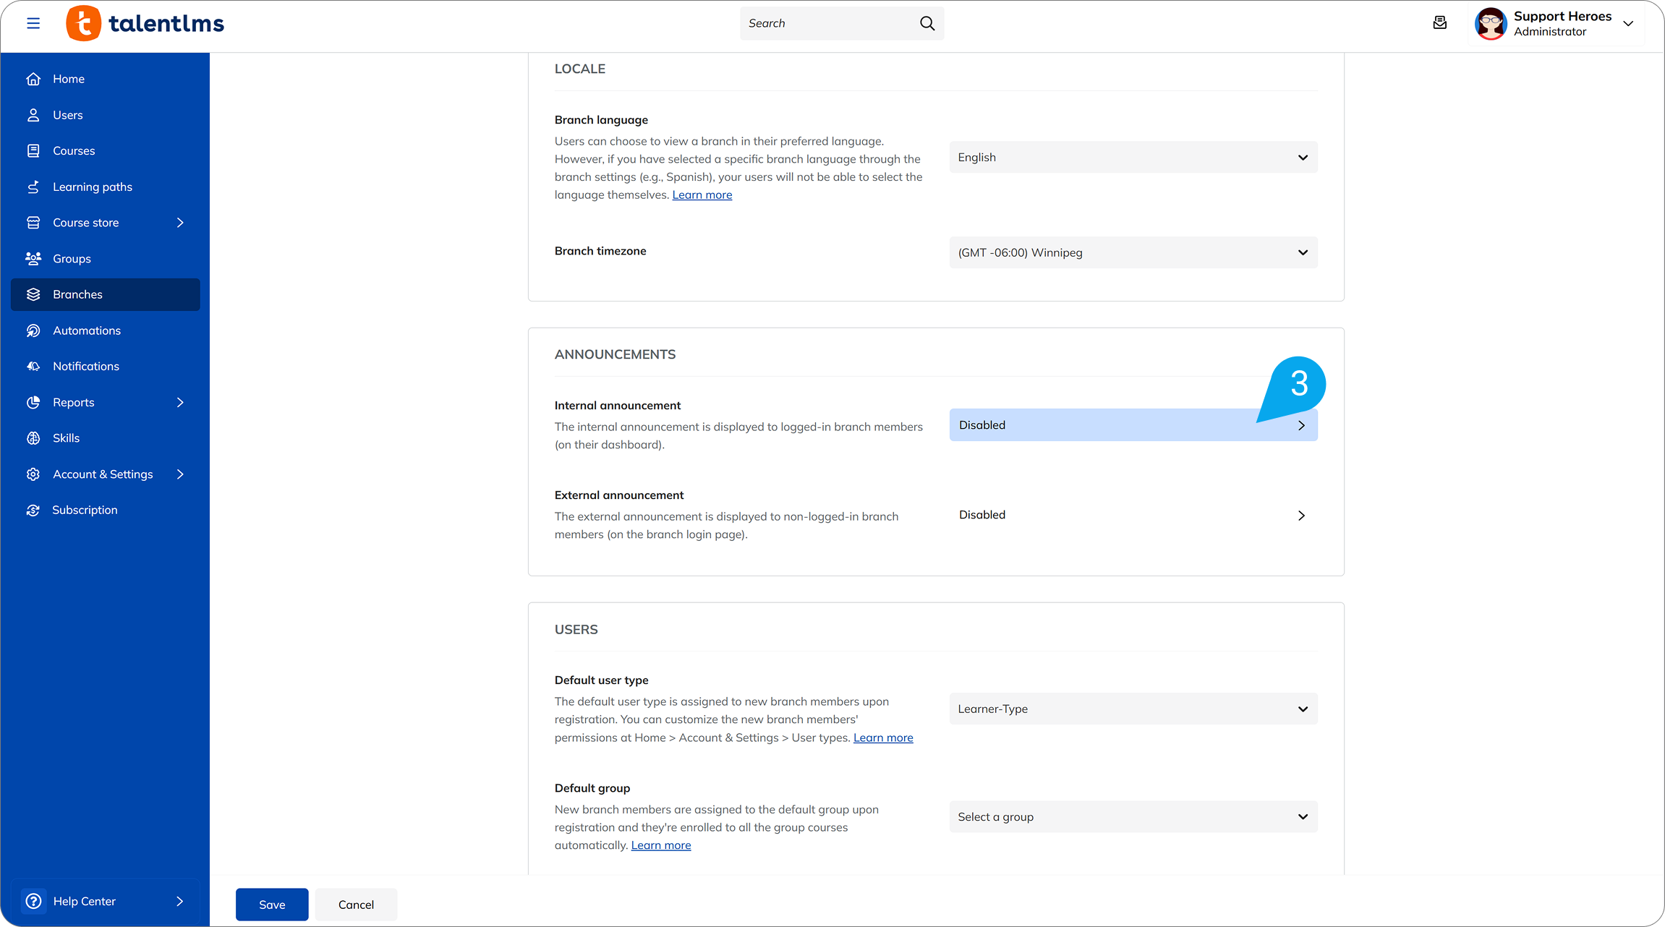Click the Save button
The height and width of the screenshot is (927, 1665).
pos(272,905)
